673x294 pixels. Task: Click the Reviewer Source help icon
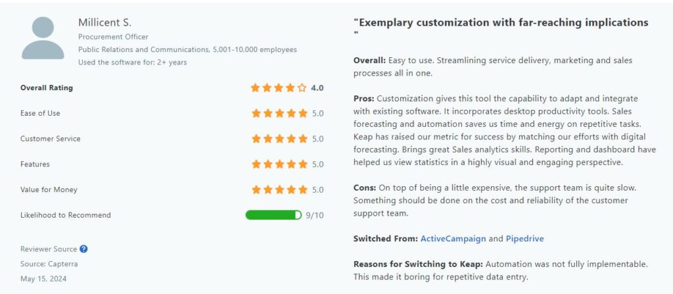[83, 249]
